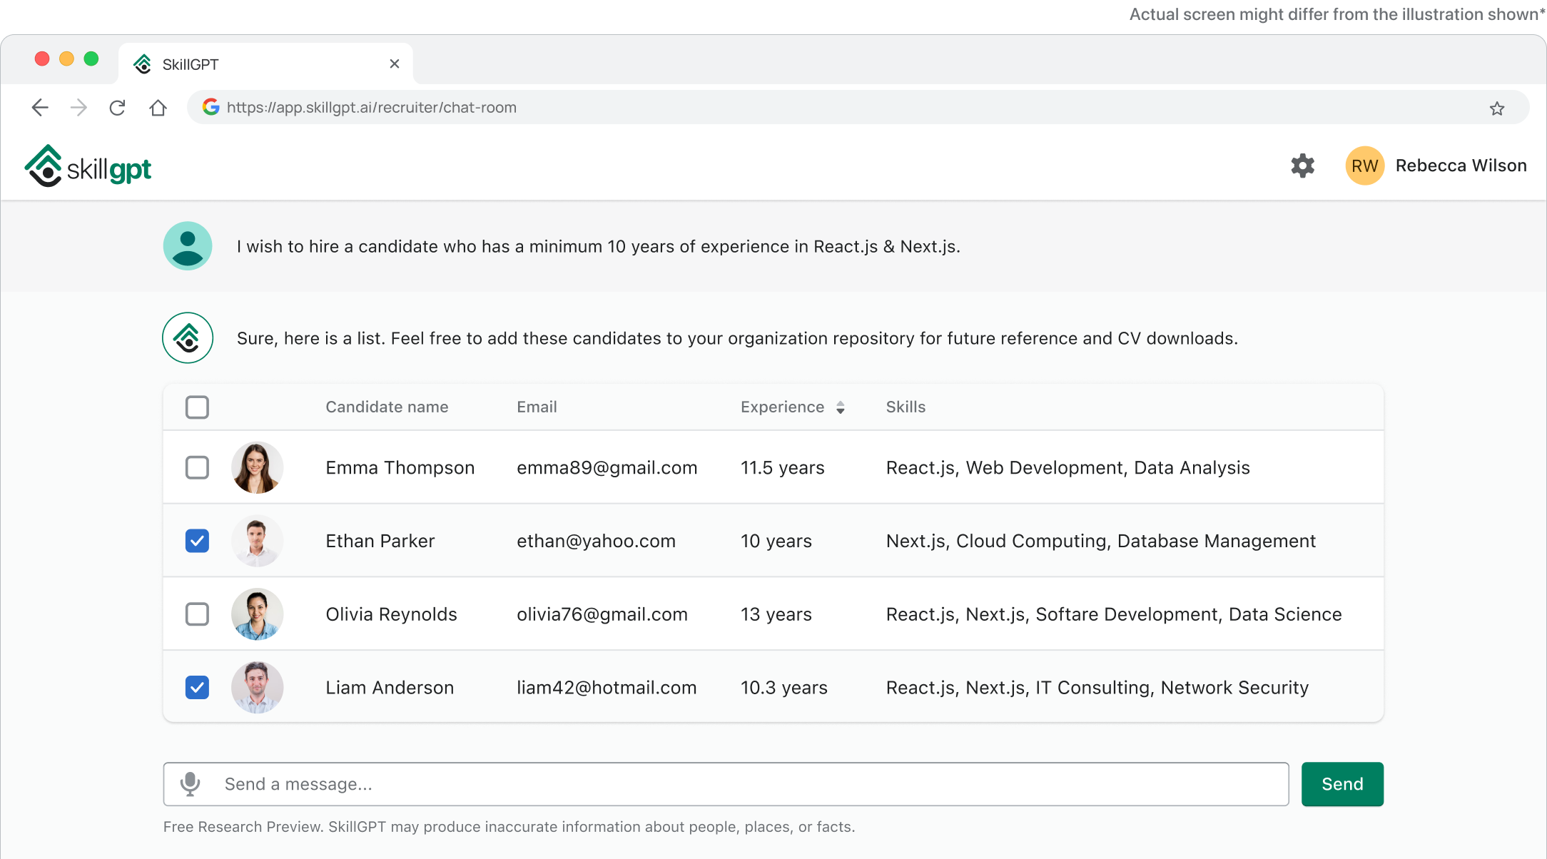Close the SkillGPT tab
The width and height of the screenshot is (1547, 859).
[394, 64]
